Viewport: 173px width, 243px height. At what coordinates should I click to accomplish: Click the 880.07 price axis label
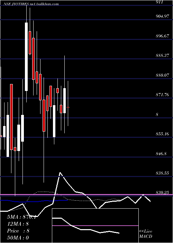[162, 75]
